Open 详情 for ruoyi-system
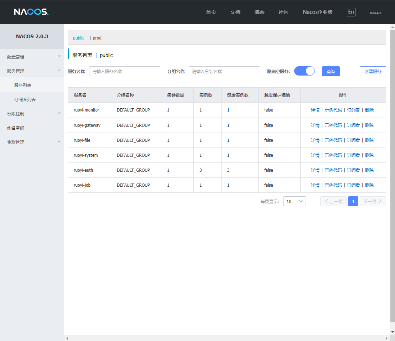 315,155
